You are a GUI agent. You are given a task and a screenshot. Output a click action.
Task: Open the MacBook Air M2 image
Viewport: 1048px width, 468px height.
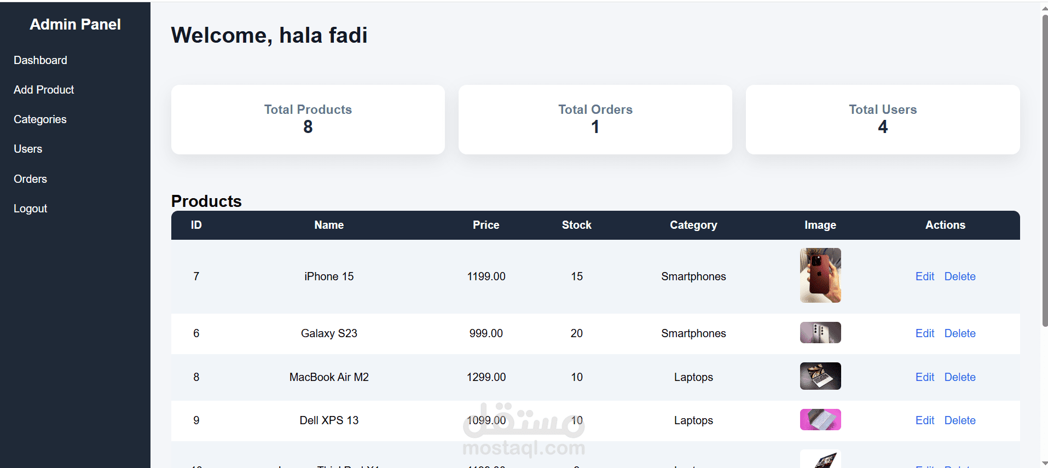820,376
